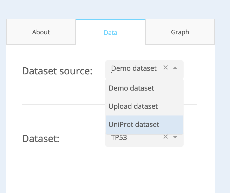Select the Data tab
230x193 pixels.
point(111,32)
